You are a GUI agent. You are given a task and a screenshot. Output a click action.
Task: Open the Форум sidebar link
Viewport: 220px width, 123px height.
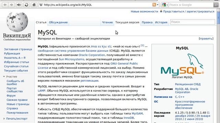click(x=11, y=96)
